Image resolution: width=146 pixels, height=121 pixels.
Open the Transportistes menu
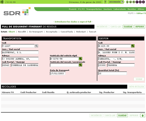click(x=94, y=9)
